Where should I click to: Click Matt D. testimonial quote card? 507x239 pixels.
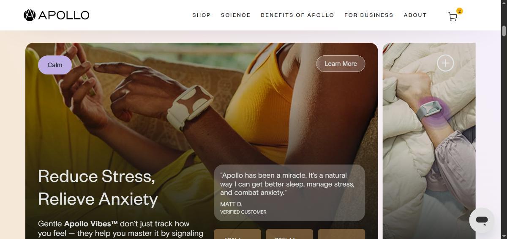click(x=289, y=192)
